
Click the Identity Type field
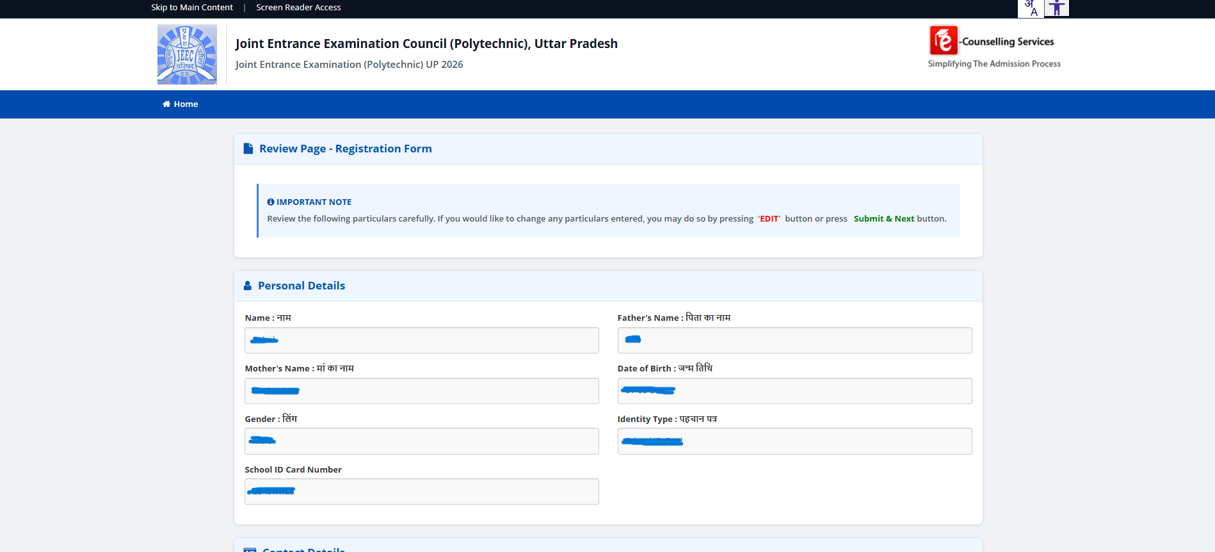point(794,441)
